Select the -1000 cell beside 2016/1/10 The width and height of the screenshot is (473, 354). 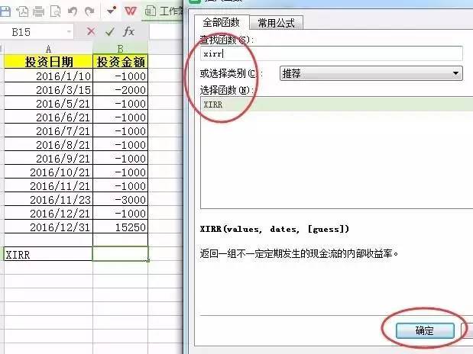(x=121, y=76)
